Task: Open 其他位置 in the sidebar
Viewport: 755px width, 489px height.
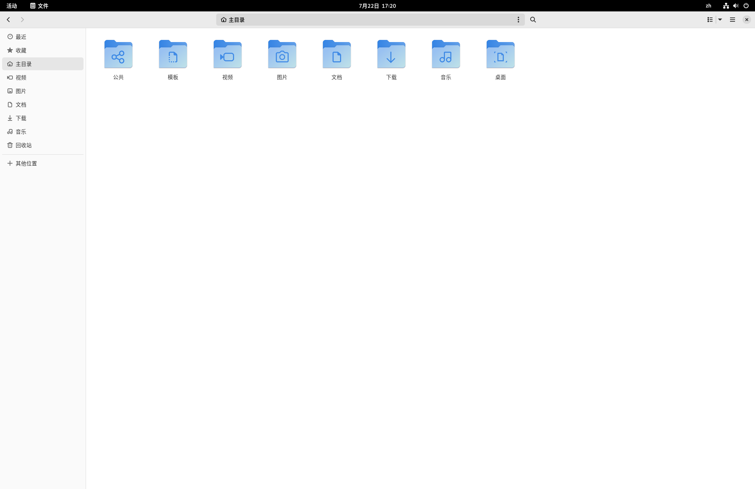Action: 43,163
